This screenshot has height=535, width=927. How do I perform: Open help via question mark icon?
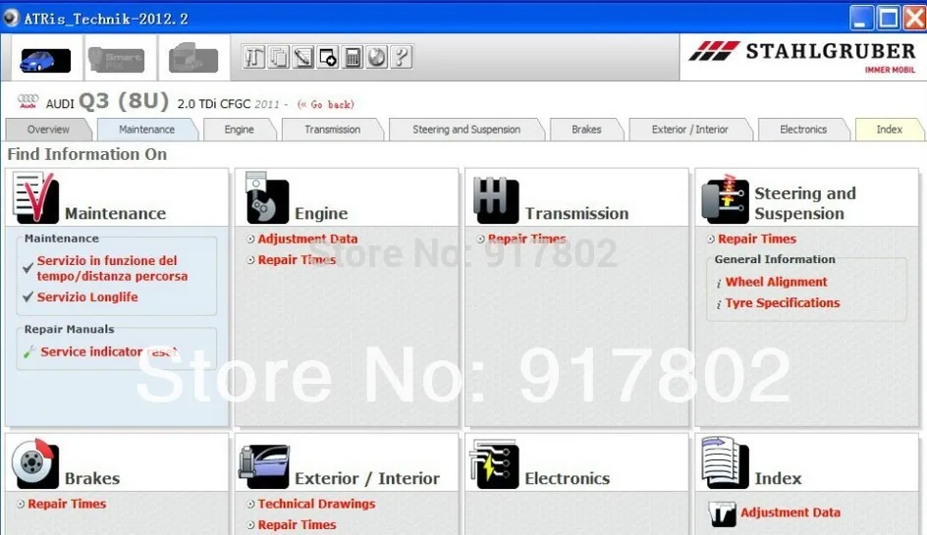point(401,57)
